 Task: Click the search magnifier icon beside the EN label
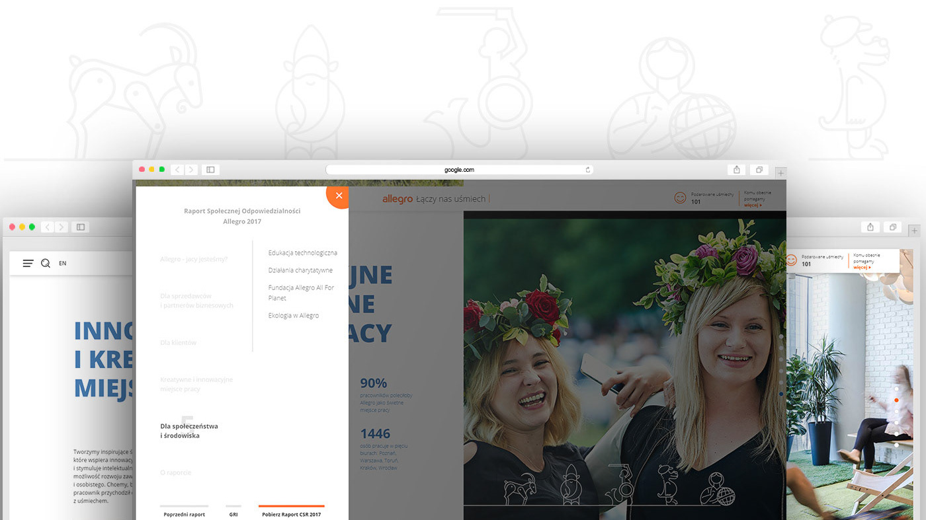click(46, 263)
